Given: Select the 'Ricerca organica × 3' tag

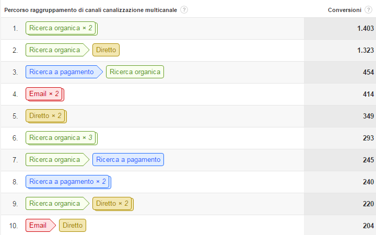Looking at the screenshot, I should [x=62, y=138].
